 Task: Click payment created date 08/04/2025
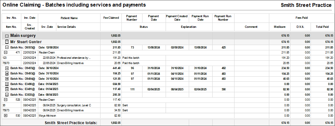click(x=177, y=89)
